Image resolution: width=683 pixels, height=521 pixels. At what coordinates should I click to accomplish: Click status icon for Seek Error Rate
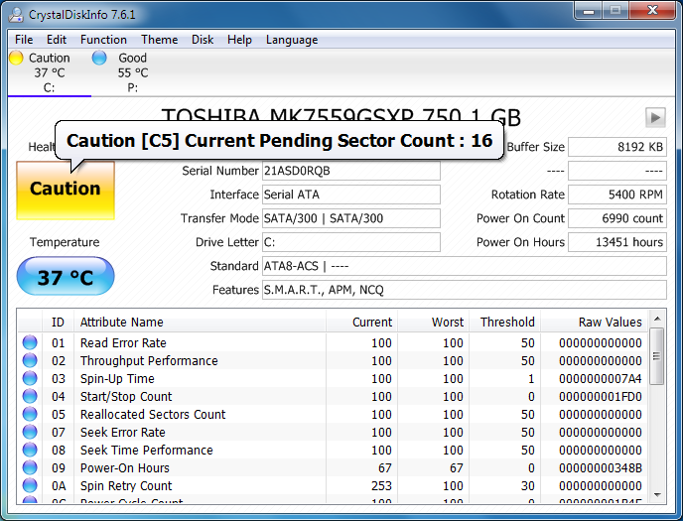click(x=30, y=432)
